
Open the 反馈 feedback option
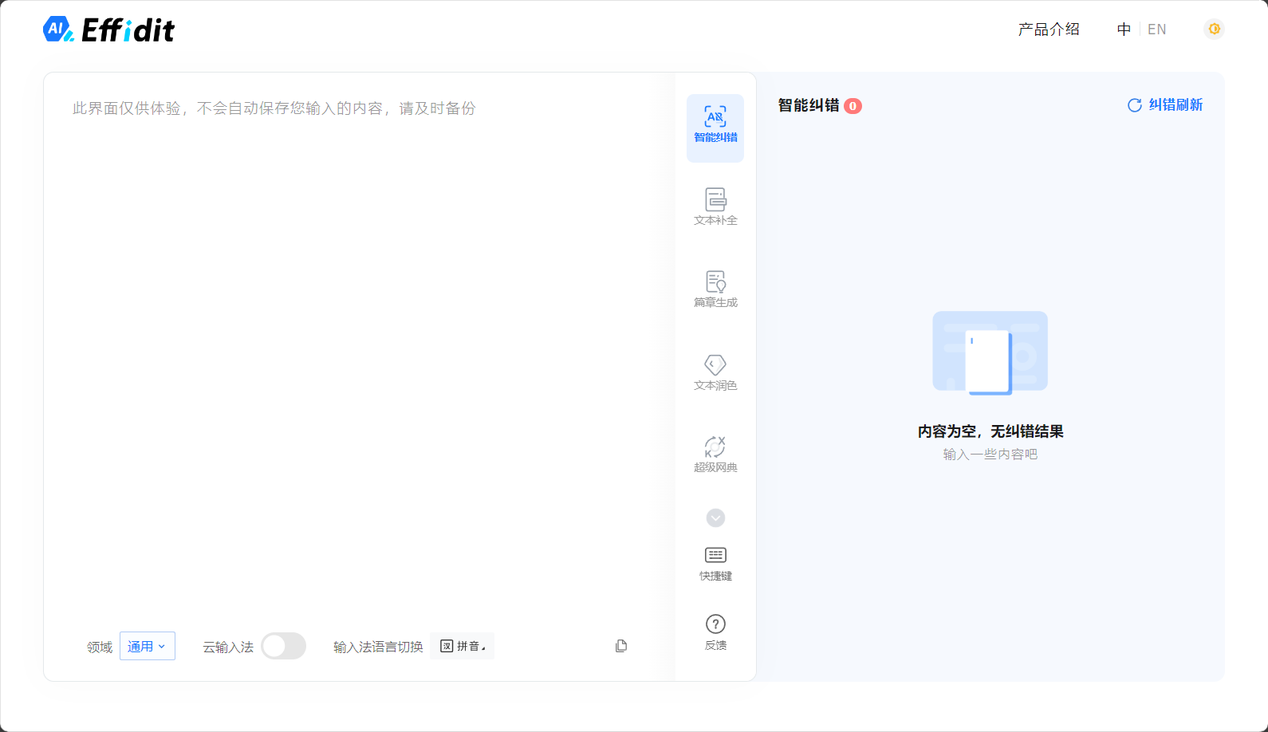(715, 632)
